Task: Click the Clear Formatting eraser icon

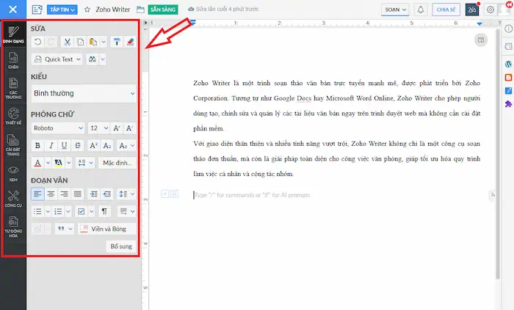Action: (x=130, y=42)
